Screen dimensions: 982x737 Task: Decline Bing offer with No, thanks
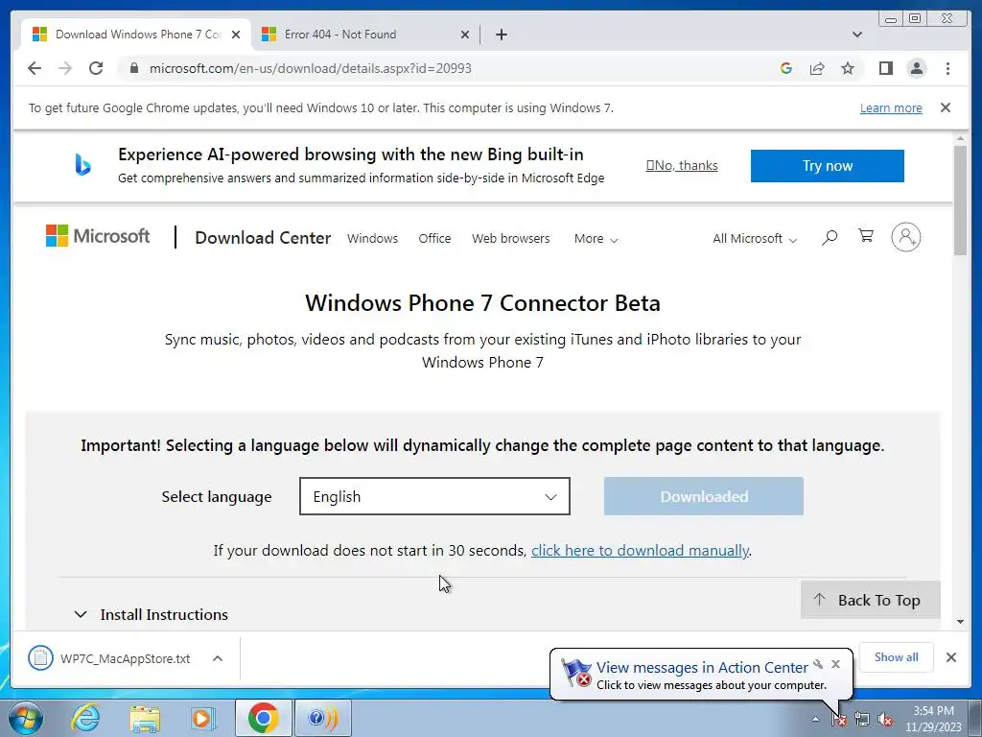click(x=682, y=165)
